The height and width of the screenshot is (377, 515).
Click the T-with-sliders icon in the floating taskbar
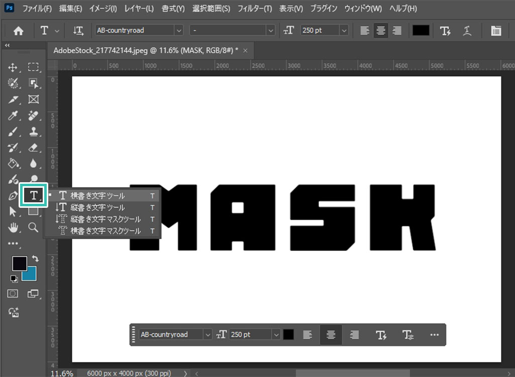click(408, 335)
